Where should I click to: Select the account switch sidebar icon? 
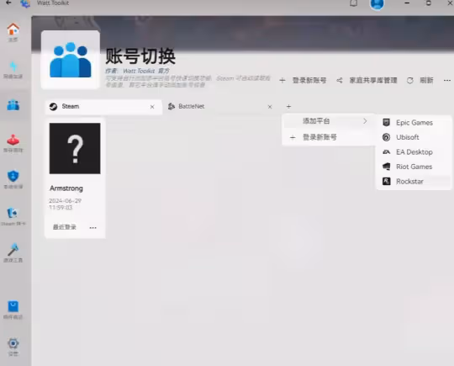coord(13,105)
